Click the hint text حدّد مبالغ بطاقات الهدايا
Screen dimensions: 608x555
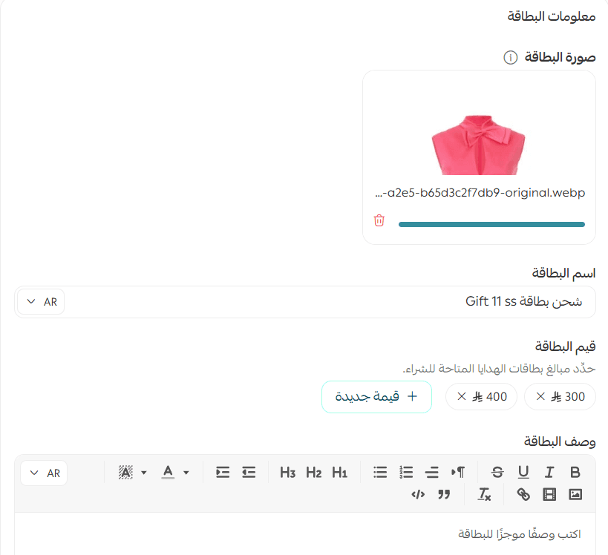(x=499, y=368)
